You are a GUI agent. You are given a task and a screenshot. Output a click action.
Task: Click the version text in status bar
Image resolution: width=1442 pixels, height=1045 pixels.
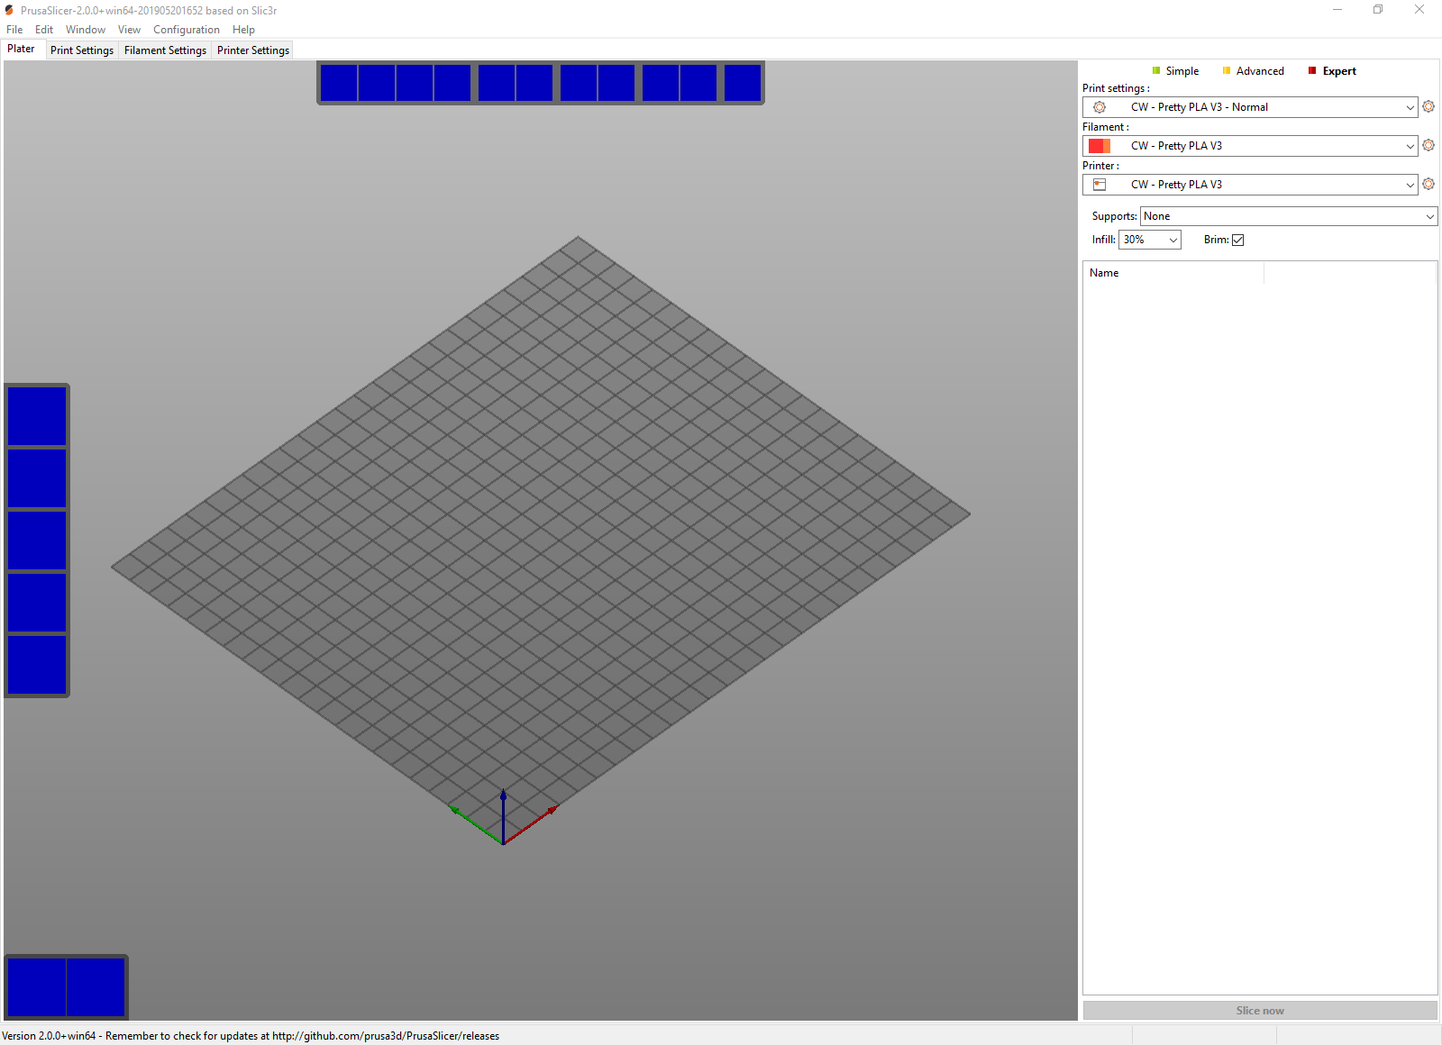pos(251,1036)
